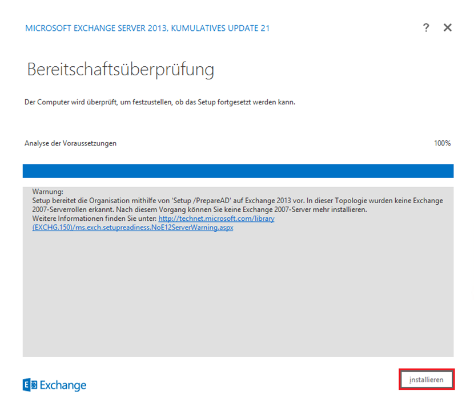This screenshot has width=474, height=412.
Task: Select the Analyse der Voraussetzungen label
Action: (70, 143)
